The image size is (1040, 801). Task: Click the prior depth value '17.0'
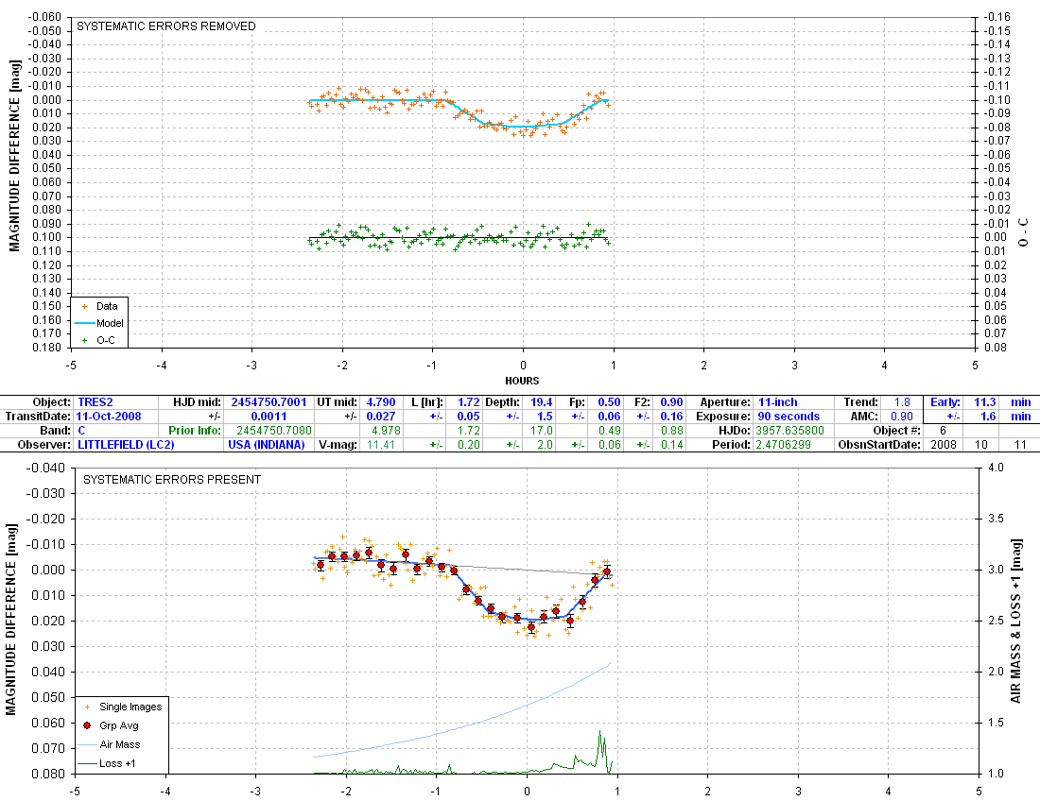tap(541, 431)
